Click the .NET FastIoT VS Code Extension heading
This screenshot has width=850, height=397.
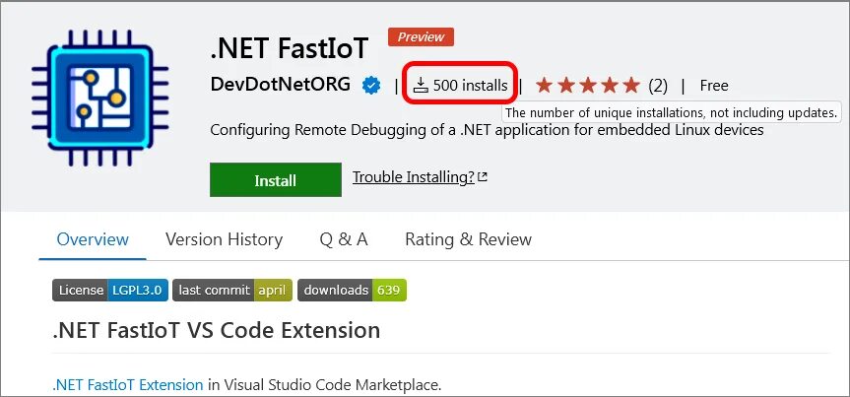click(217, 330)
